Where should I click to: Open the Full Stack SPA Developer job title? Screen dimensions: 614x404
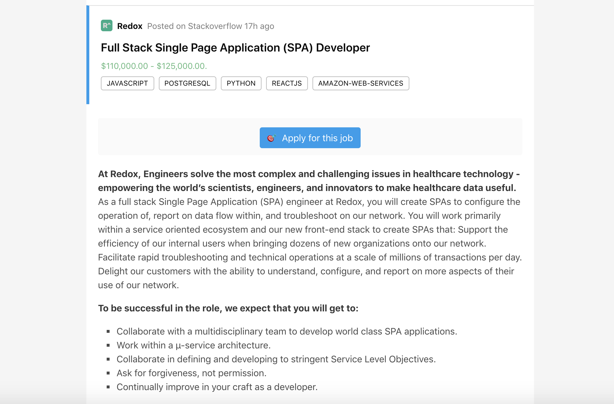pos(235,48)
